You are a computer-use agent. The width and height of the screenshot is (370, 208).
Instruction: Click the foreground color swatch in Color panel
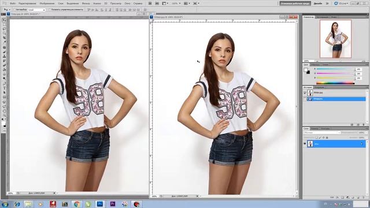[306, 70]
